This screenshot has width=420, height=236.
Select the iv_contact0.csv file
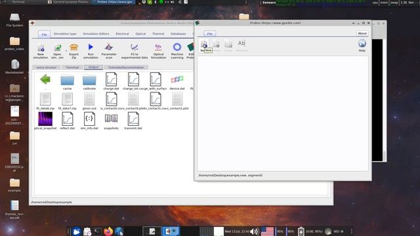pyautogui.click(x=111, y=101)
